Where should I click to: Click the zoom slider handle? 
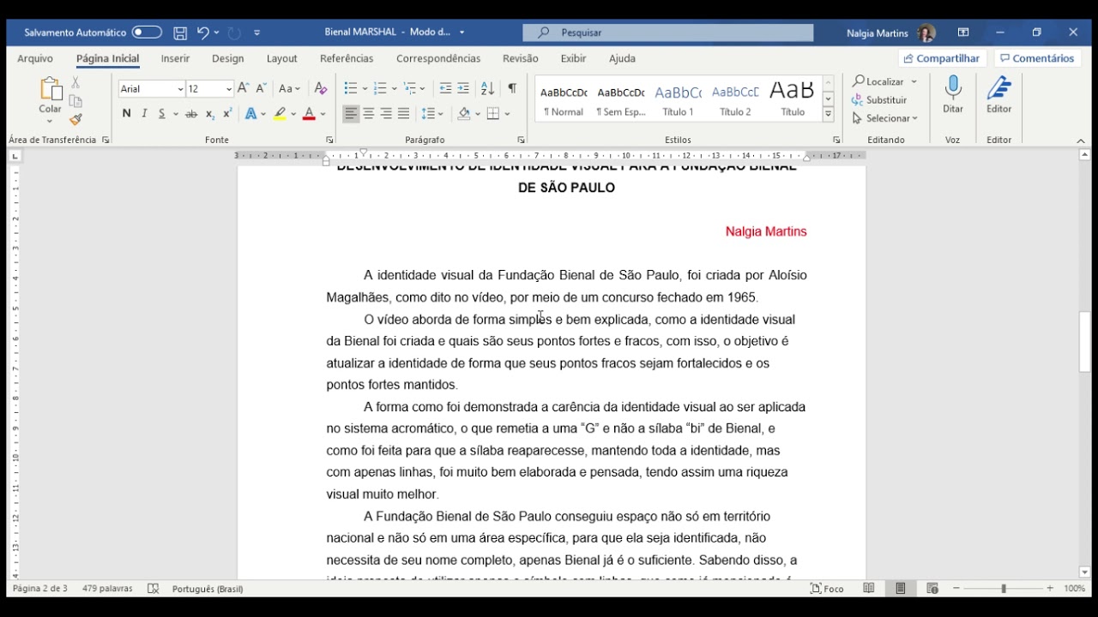[x=1003, y=589]
